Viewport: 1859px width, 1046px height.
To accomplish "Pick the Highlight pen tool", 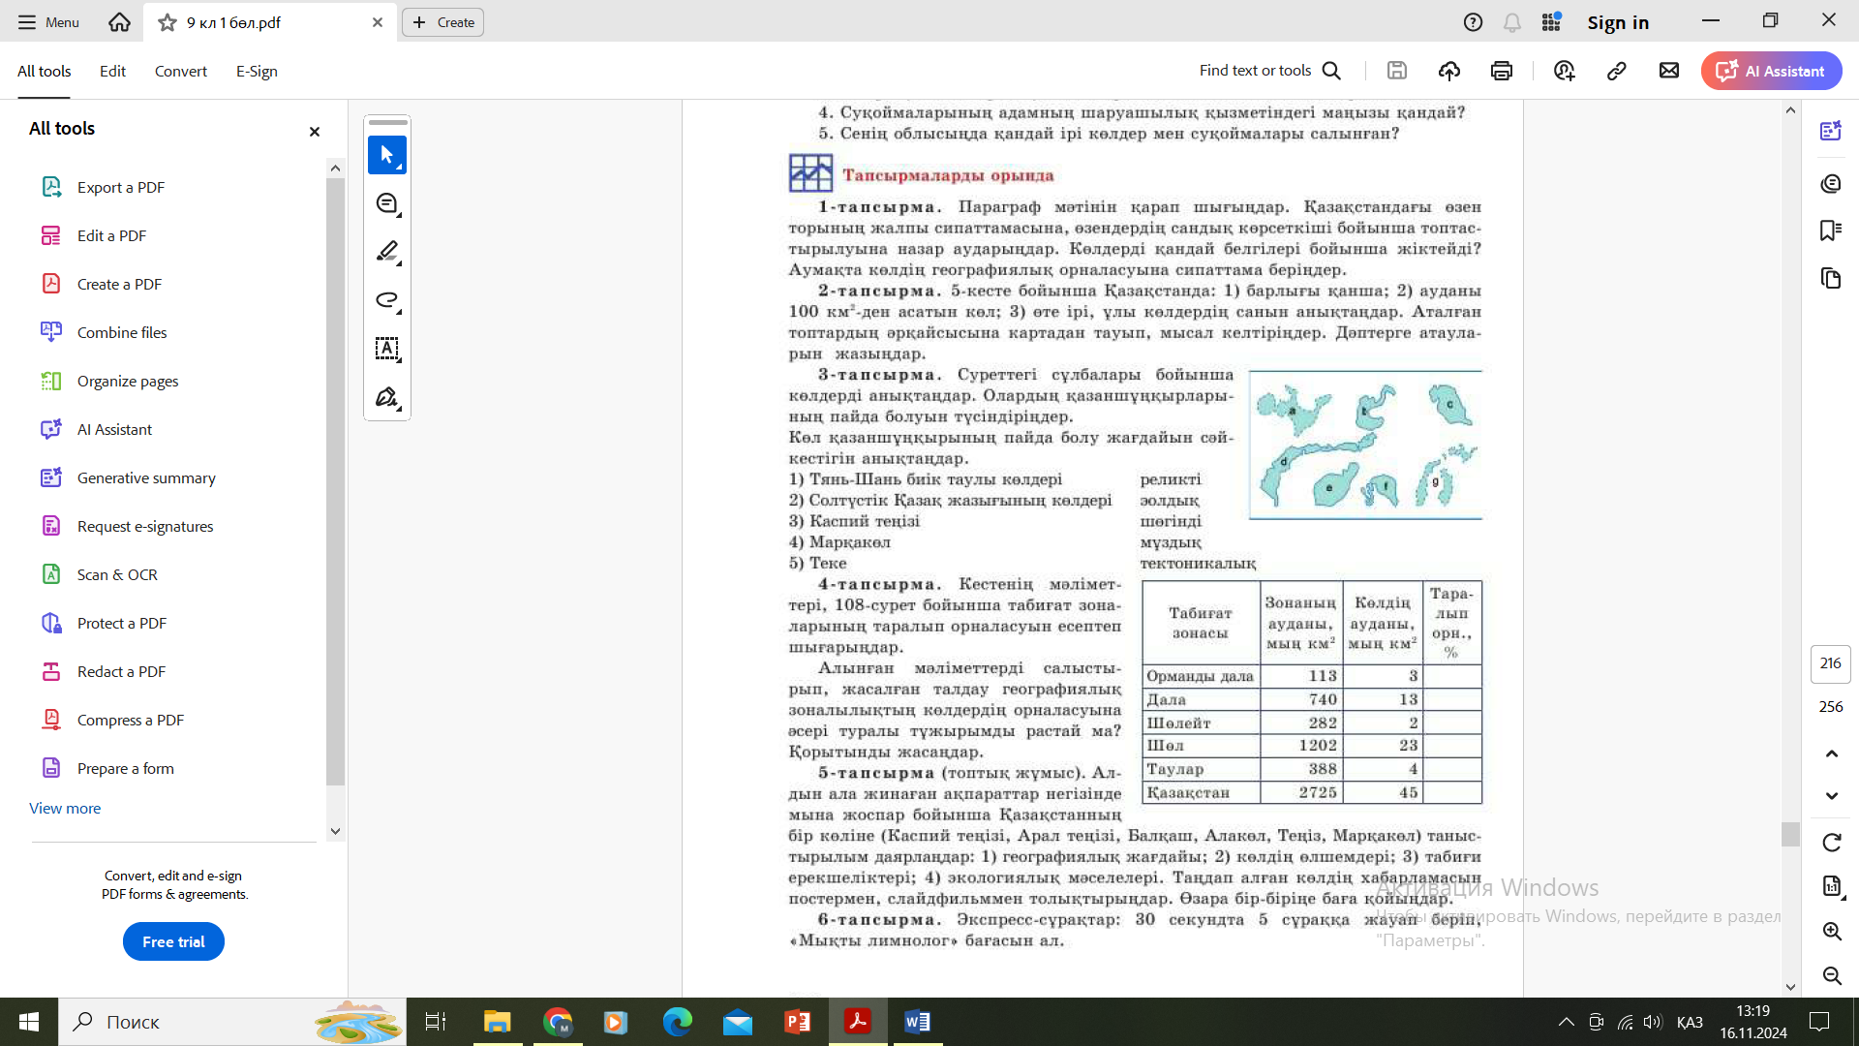I will (386, 252).
